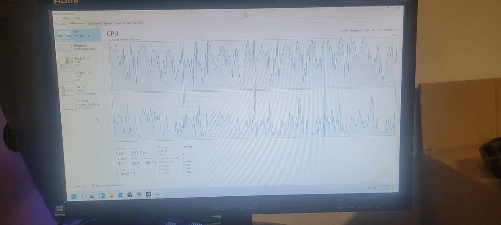This screenshot has width=501, height=225.
Task: Open the Settings gear on taskbar
Action: (139, 194)
